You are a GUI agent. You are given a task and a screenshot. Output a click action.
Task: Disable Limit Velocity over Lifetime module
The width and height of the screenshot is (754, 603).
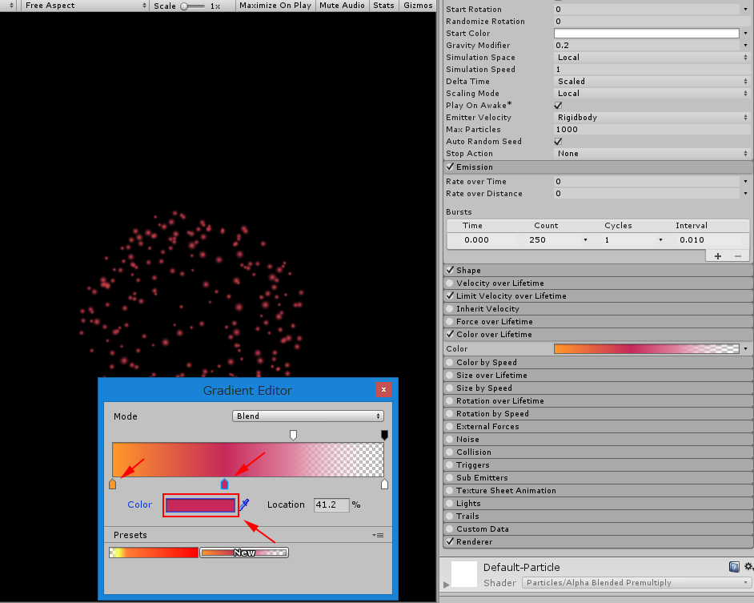(x=450, y=295)
